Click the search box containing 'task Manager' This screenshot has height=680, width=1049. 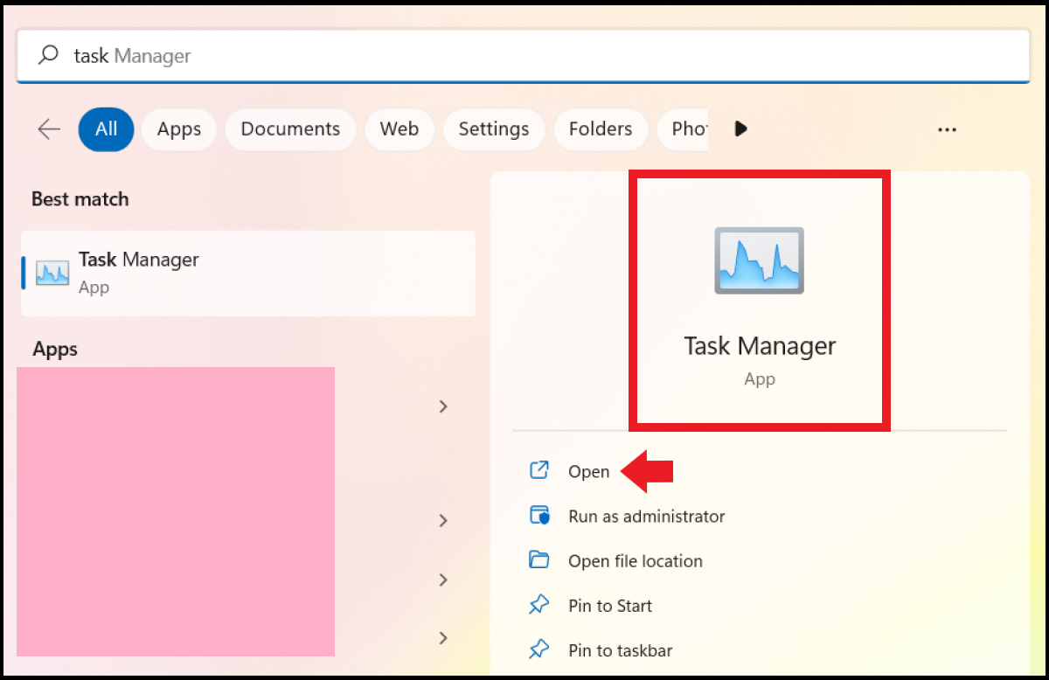coord(523,56)
